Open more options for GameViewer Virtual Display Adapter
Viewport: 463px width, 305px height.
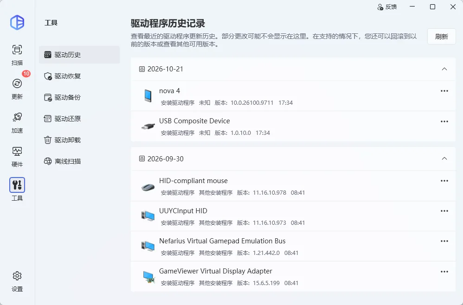pos(444,272)
